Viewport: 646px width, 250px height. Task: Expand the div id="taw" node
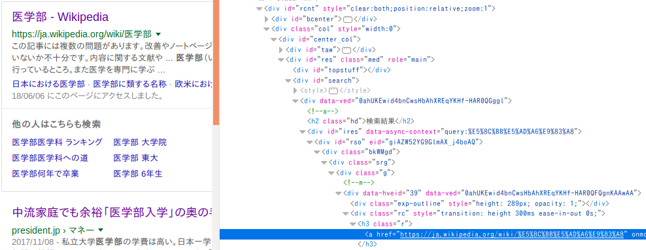click(x=281, y=50)
